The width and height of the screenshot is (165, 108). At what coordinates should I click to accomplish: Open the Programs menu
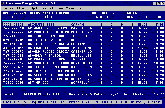click(x=8, y=8)
